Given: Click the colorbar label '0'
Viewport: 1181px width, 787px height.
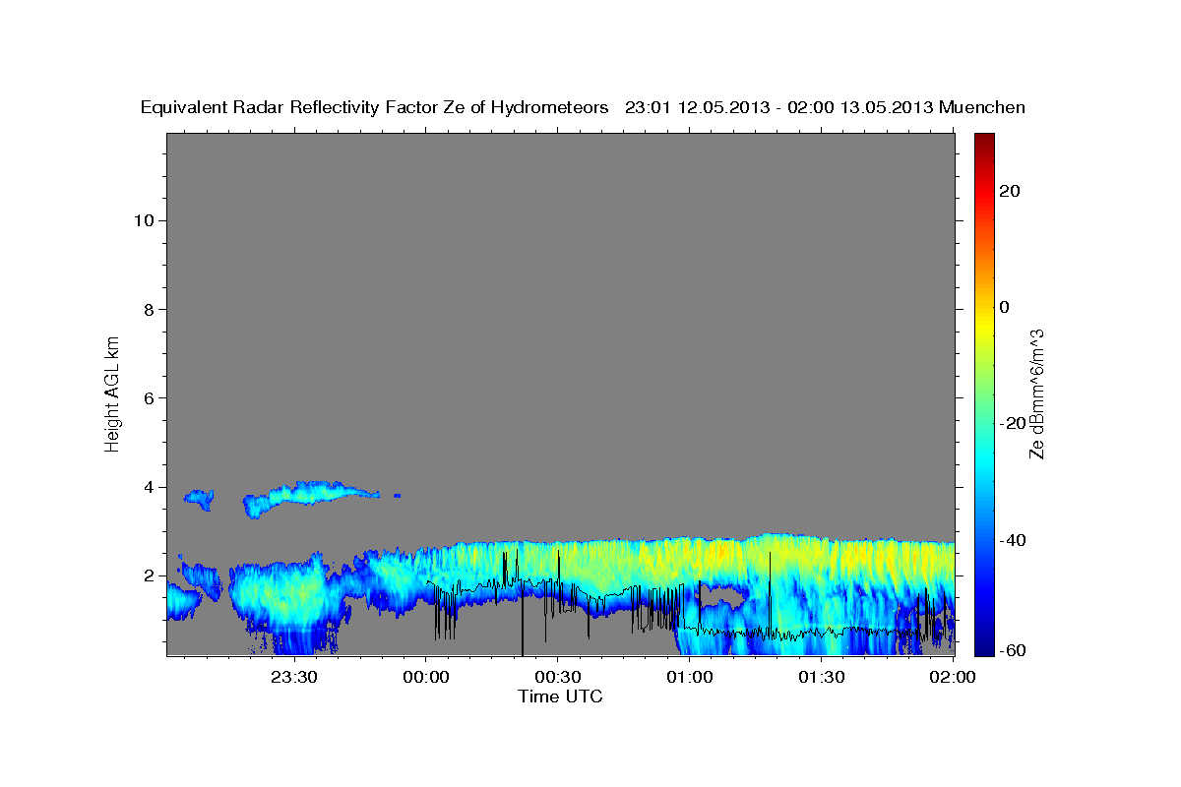Looking at the screenshot, I should (x=1005, y=307).
